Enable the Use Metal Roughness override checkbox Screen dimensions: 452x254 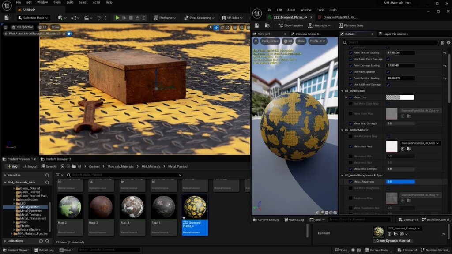click(350, 188)
